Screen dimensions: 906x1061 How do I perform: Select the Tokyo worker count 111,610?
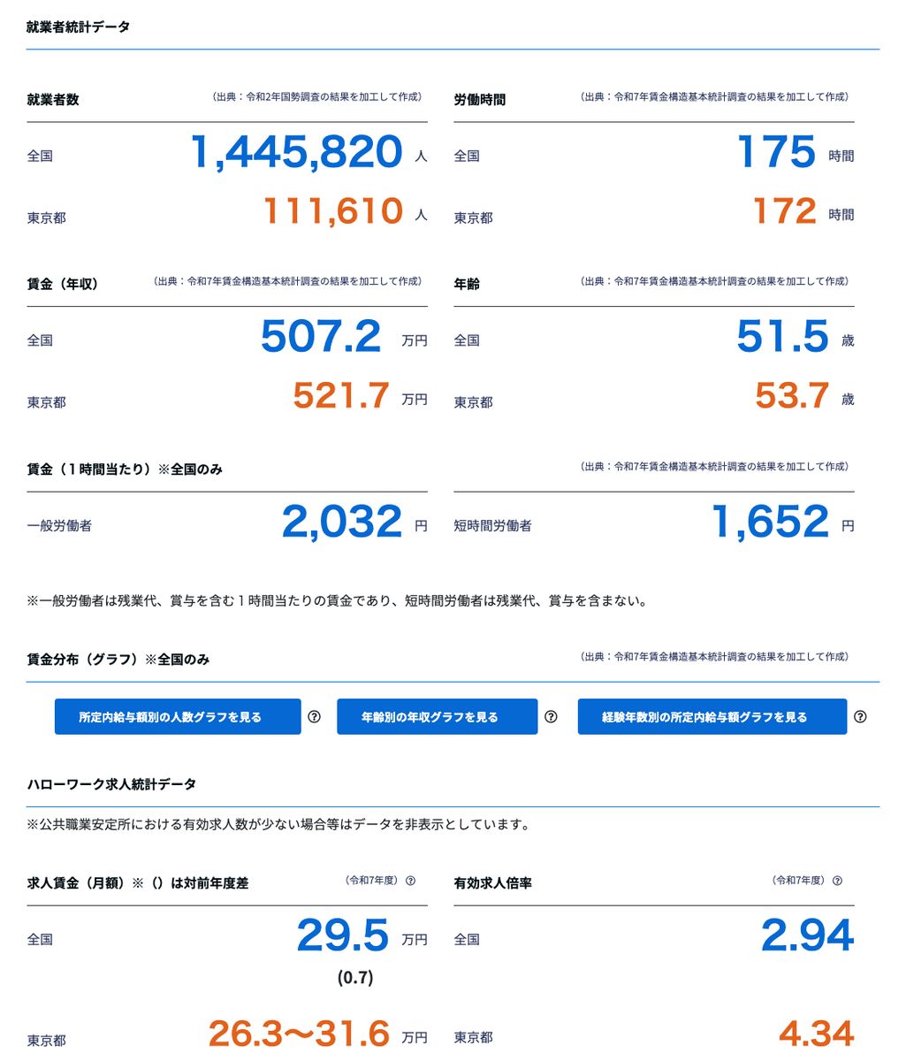pyautogui.click(x=334, y=211)
